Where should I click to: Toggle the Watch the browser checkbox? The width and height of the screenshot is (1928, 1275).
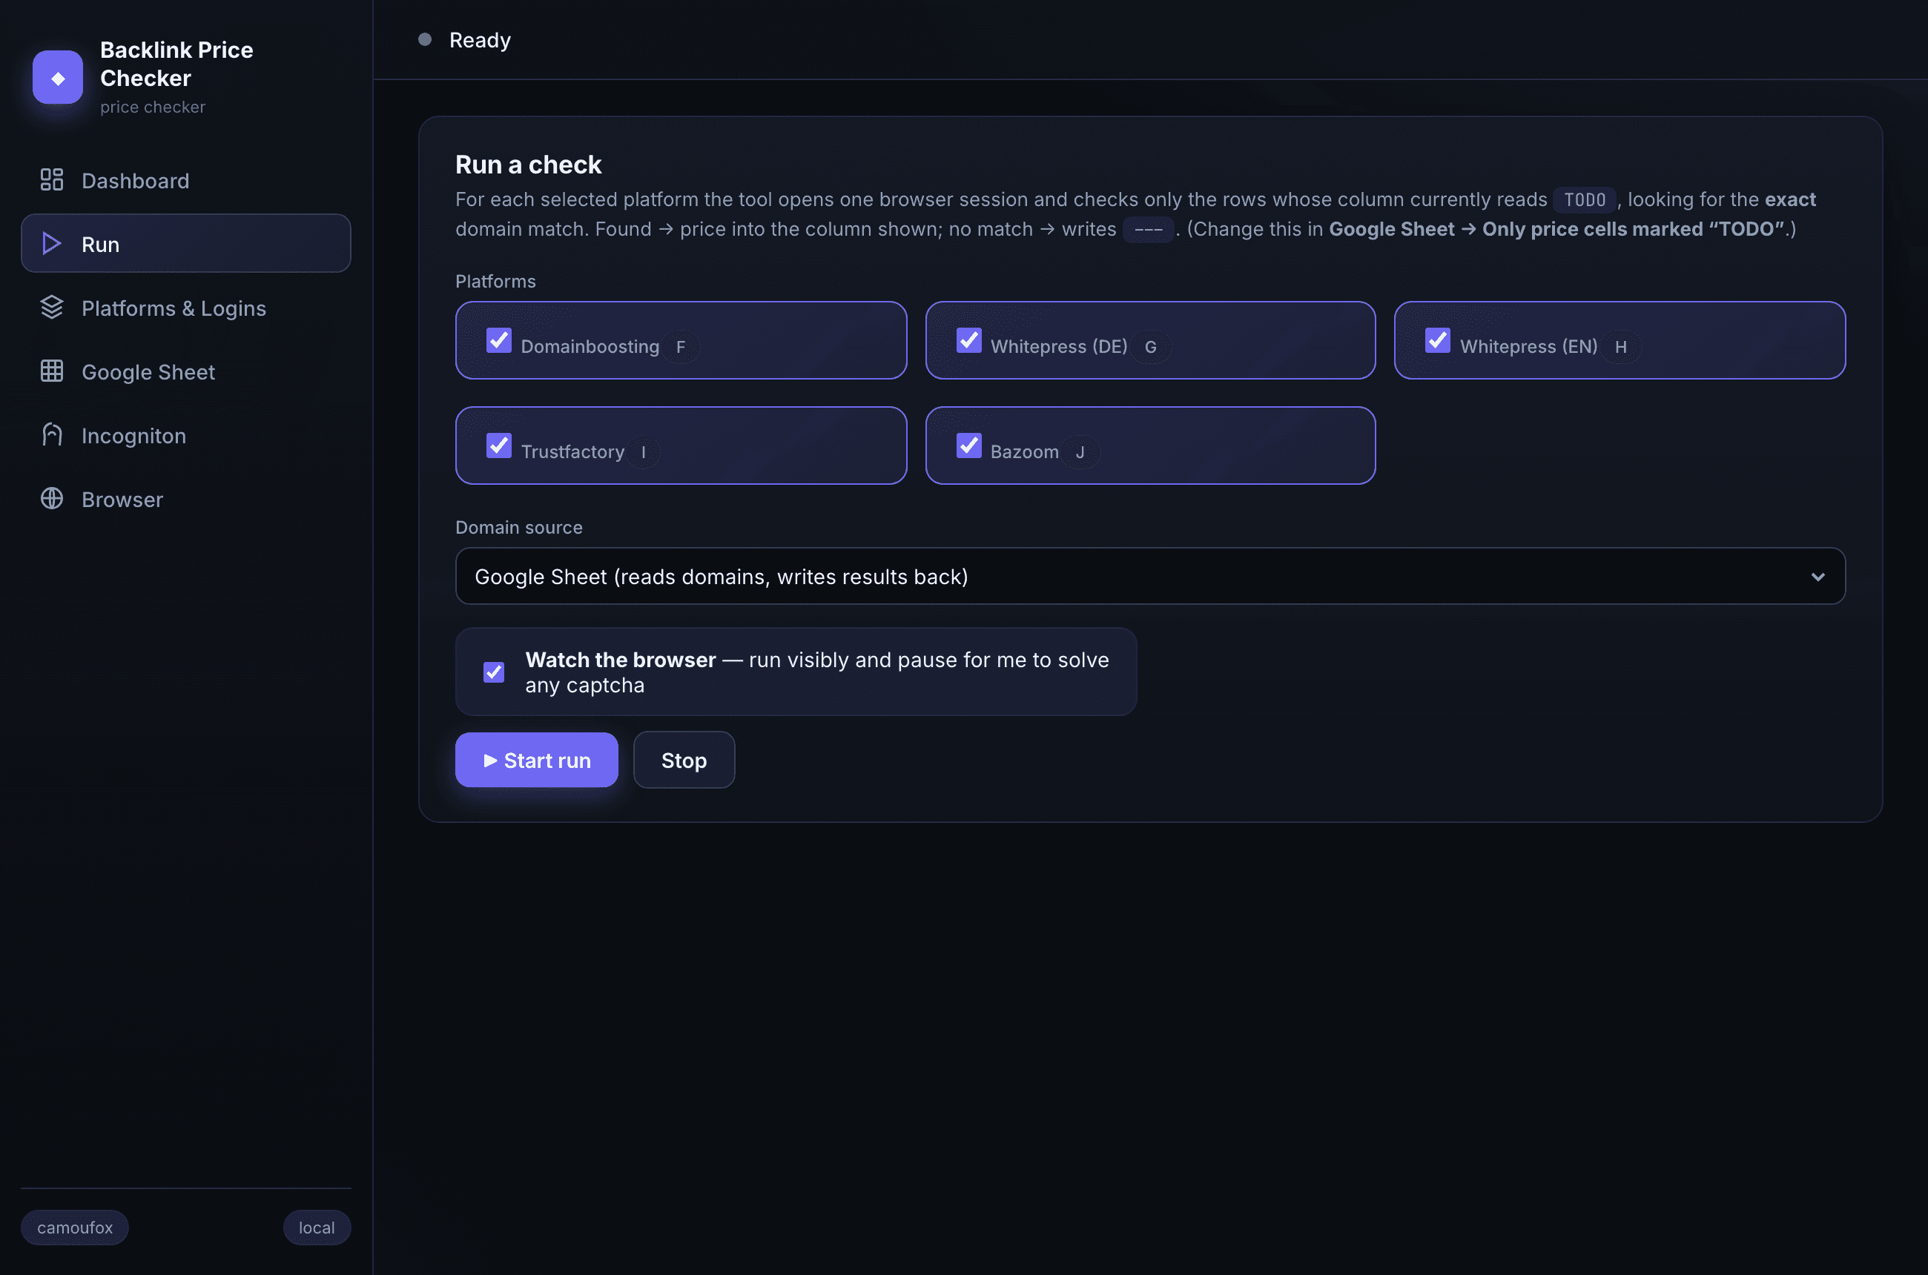pos(494,672)
